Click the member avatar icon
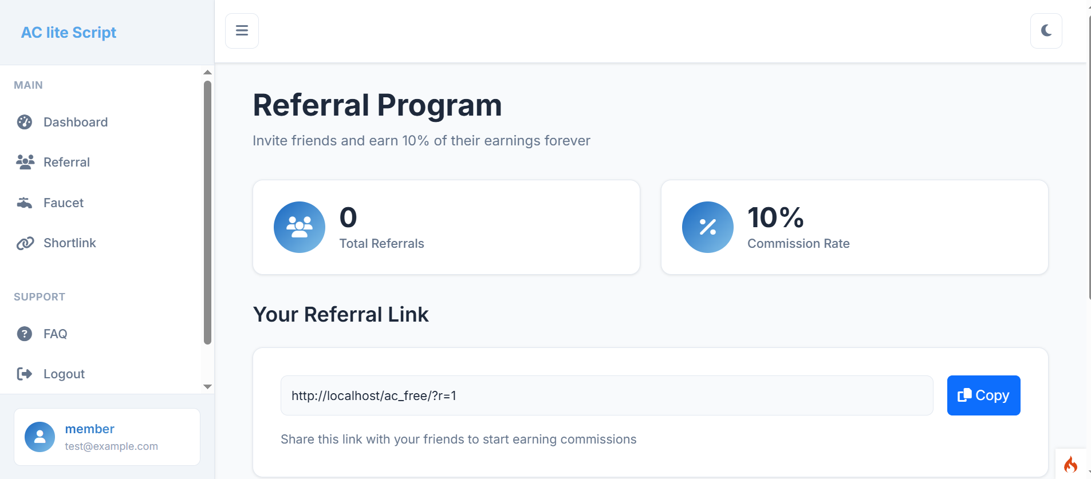The image size is (1091, 479). (x=40, y=437)
